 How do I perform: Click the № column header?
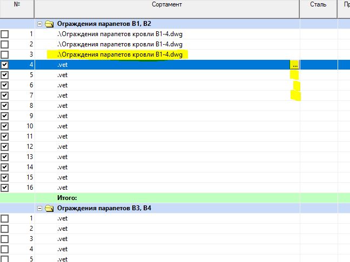coord(17,5)
